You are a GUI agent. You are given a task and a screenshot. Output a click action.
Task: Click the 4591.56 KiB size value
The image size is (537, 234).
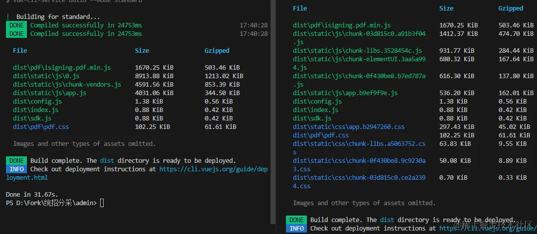[x=154, y=85]
